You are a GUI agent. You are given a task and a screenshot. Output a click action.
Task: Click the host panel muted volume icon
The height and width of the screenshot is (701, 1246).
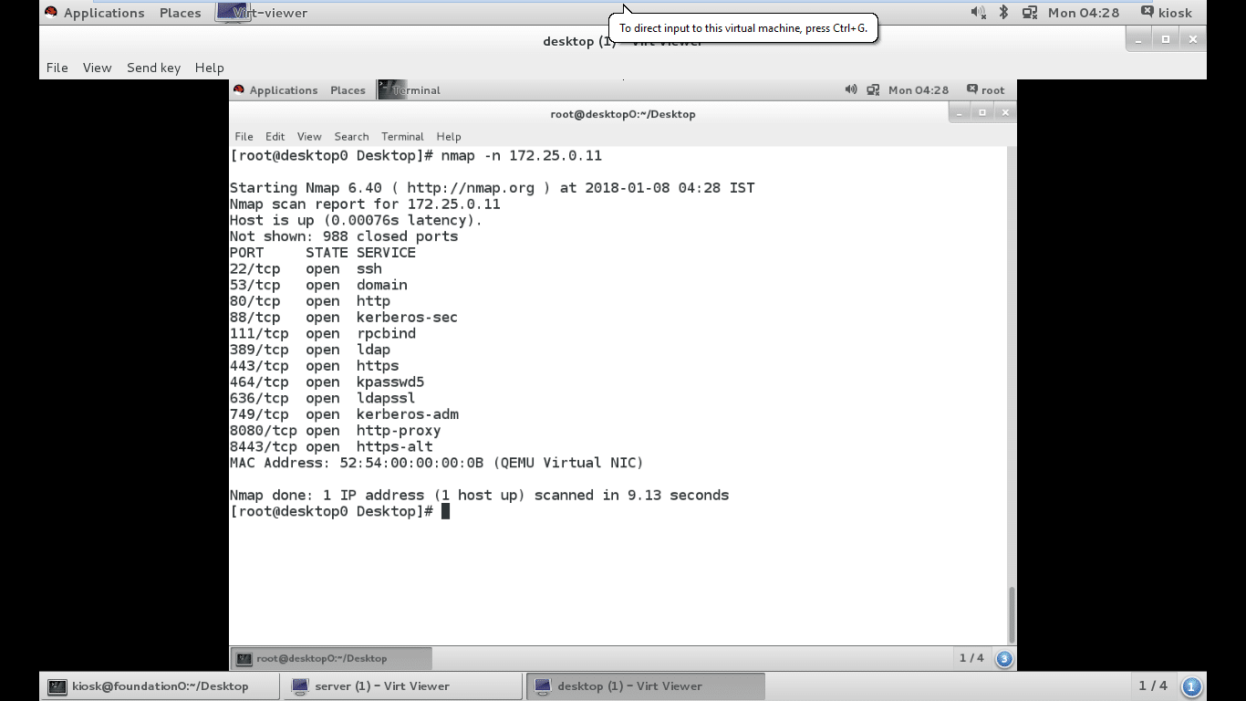click(979, 13)
